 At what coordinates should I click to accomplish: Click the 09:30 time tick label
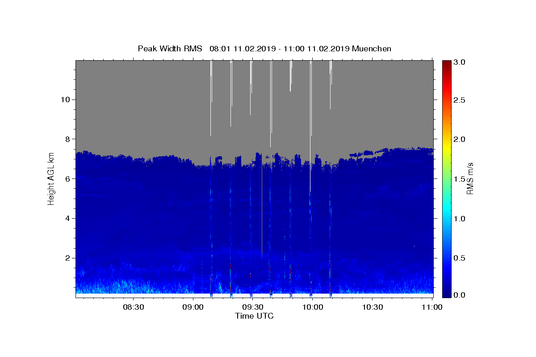pos(253,307)
